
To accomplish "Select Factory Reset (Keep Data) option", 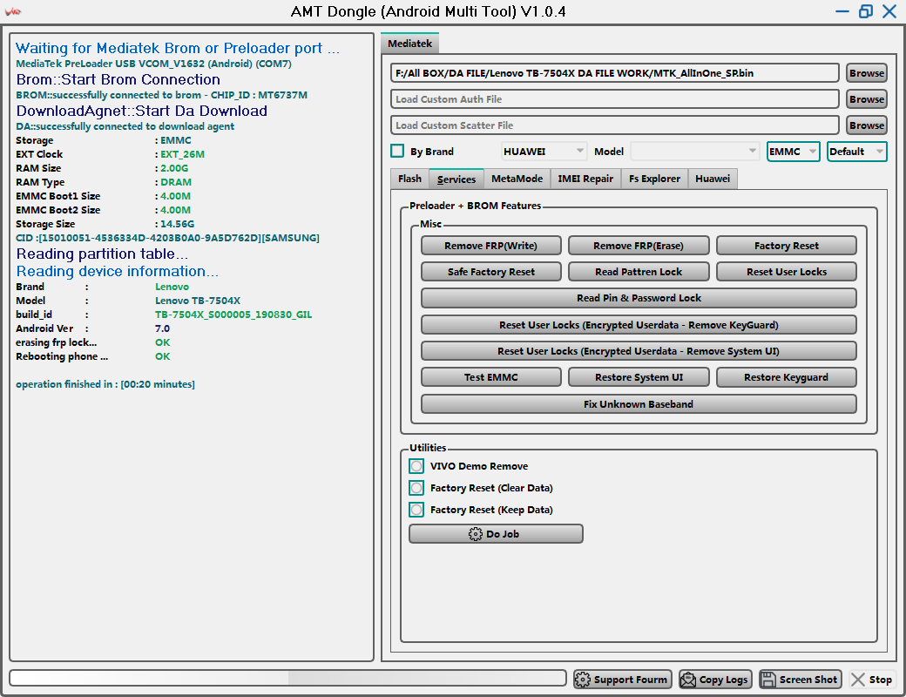I will [416, 510].
